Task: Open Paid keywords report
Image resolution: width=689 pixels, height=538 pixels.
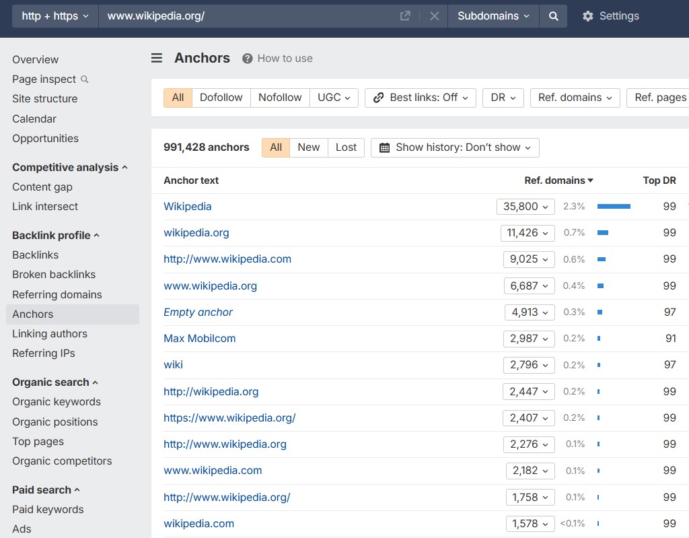Action: [48, 510]
